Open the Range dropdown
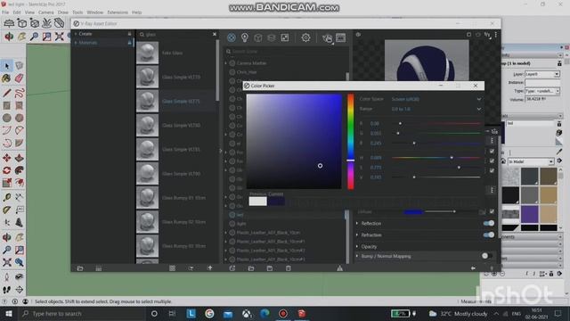 436,109
